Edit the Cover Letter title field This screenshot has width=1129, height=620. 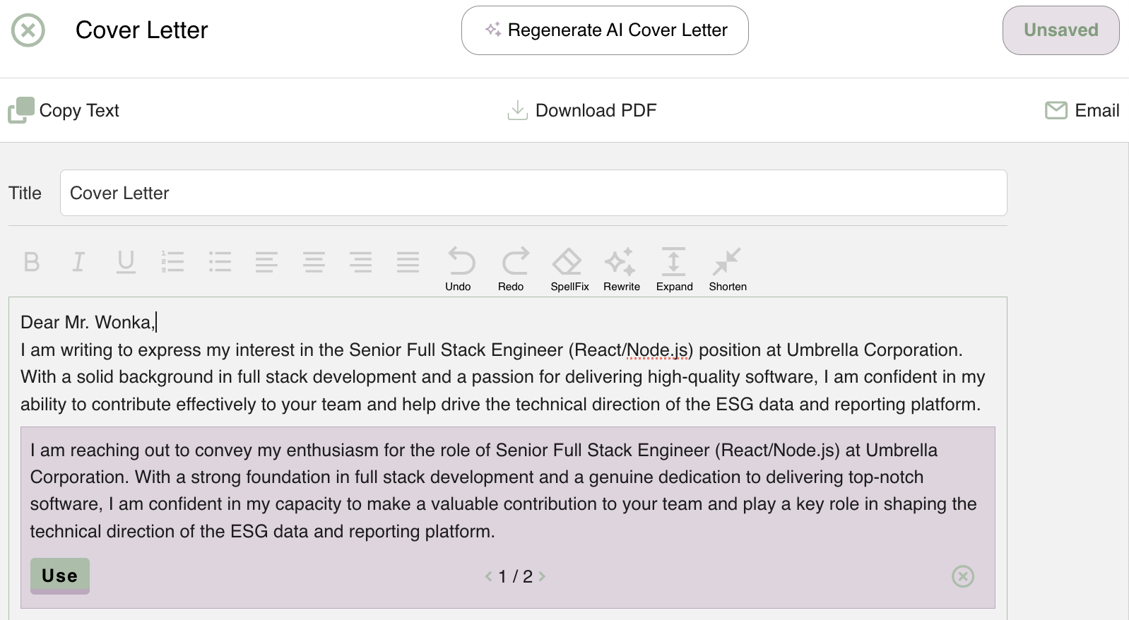[x=533, y=193]
